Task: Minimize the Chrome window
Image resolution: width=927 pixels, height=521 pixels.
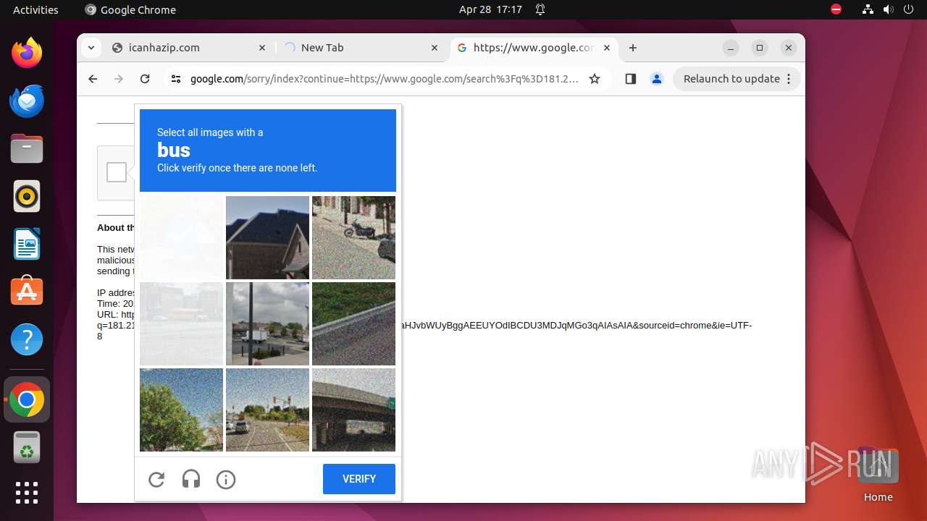Action: [x=731, y=48]
